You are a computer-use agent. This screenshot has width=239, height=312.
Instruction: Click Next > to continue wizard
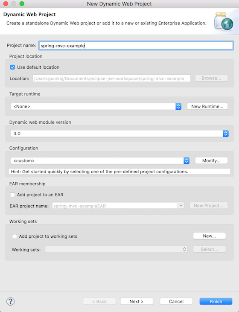[137, 301]
